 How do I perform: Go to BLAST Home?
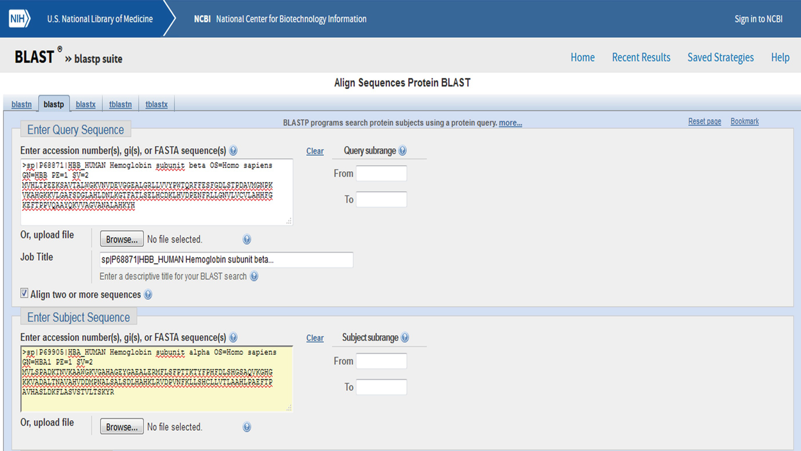pyautogui.click(x=582, y=57)
